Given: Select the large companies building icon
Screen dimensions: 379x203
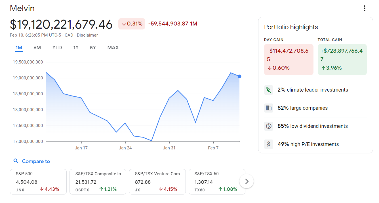Looking at the screenshot, I should (269, 108).
